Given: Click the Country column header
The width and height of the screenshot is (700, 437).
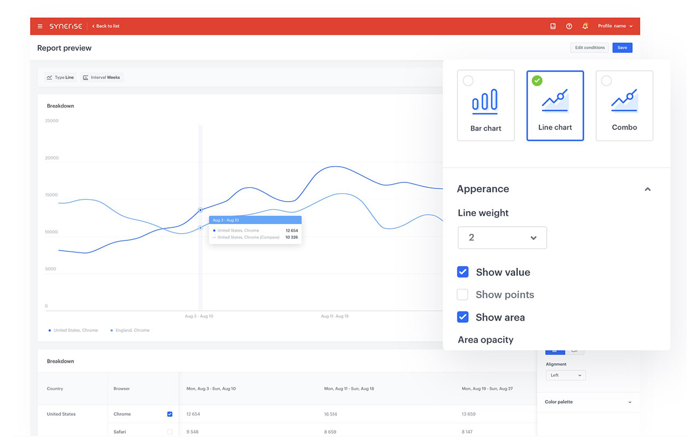Looking at the screenshot, I should (x=55, y=389).
